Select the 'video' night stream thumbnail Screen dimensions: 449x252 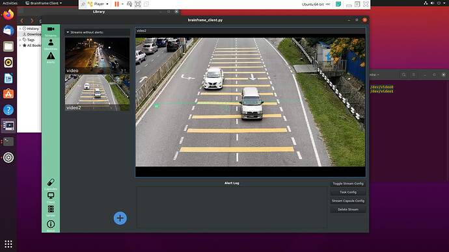pyautogui.click(x=97, y=56)
